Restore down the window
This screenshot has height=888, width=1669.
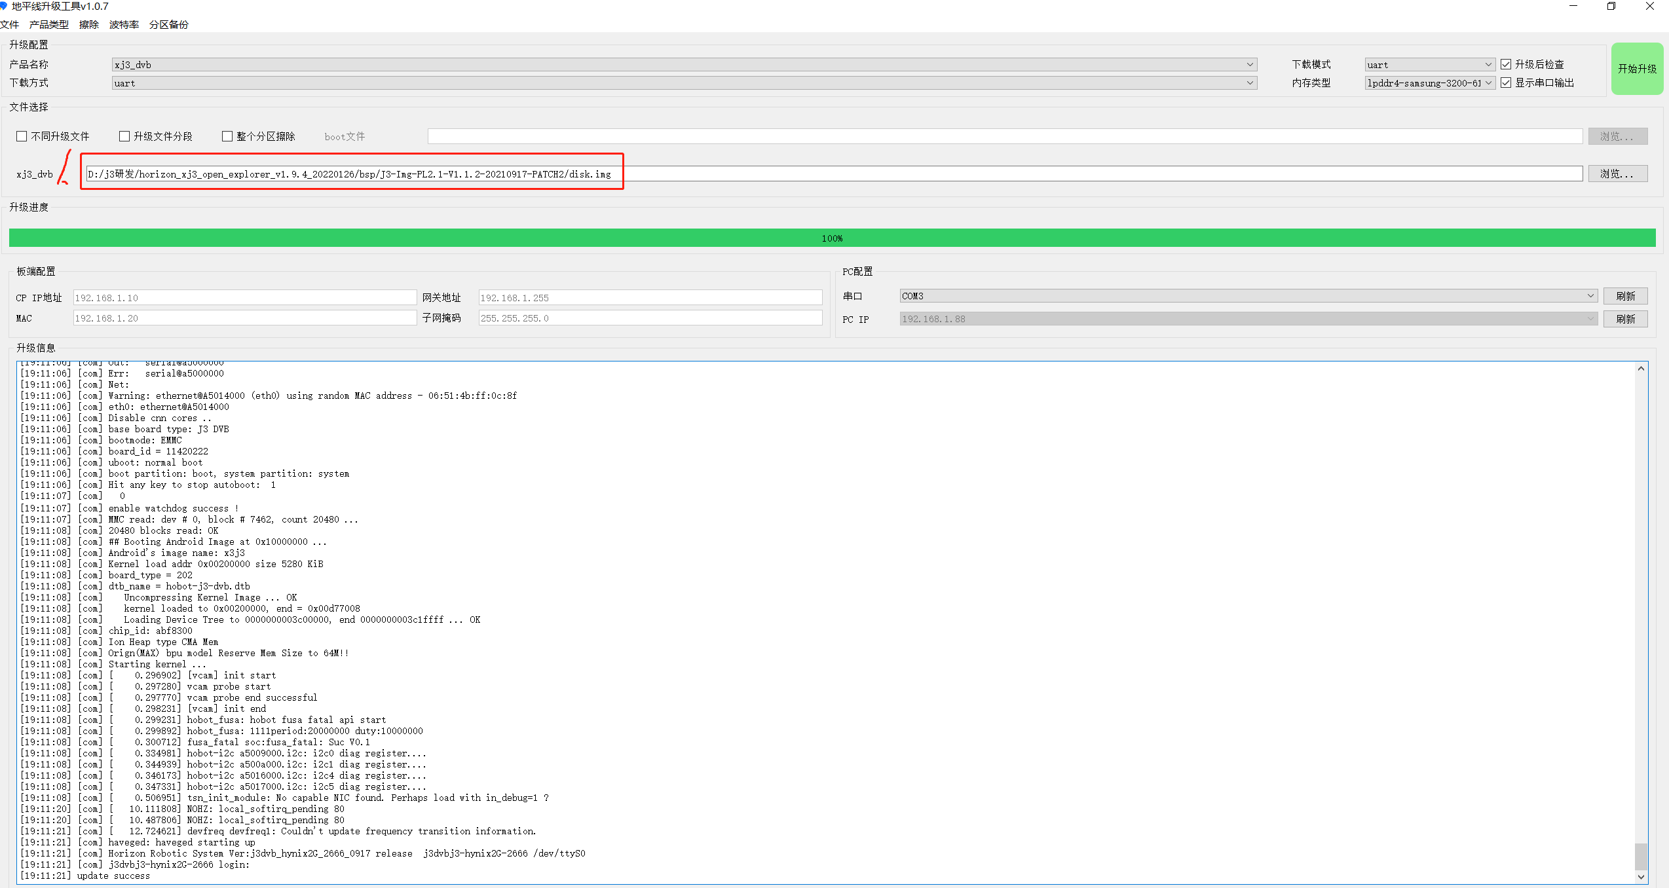(1611, 7)
